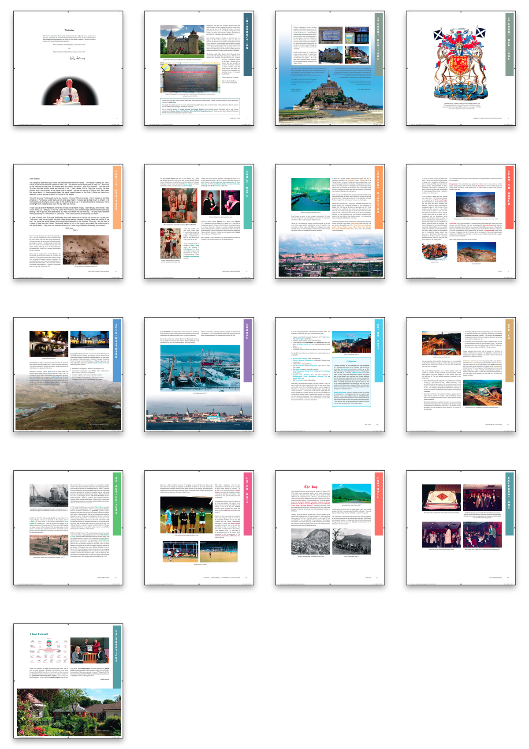
Task: Click the 'The Kop' red heading
Action: 310,487
